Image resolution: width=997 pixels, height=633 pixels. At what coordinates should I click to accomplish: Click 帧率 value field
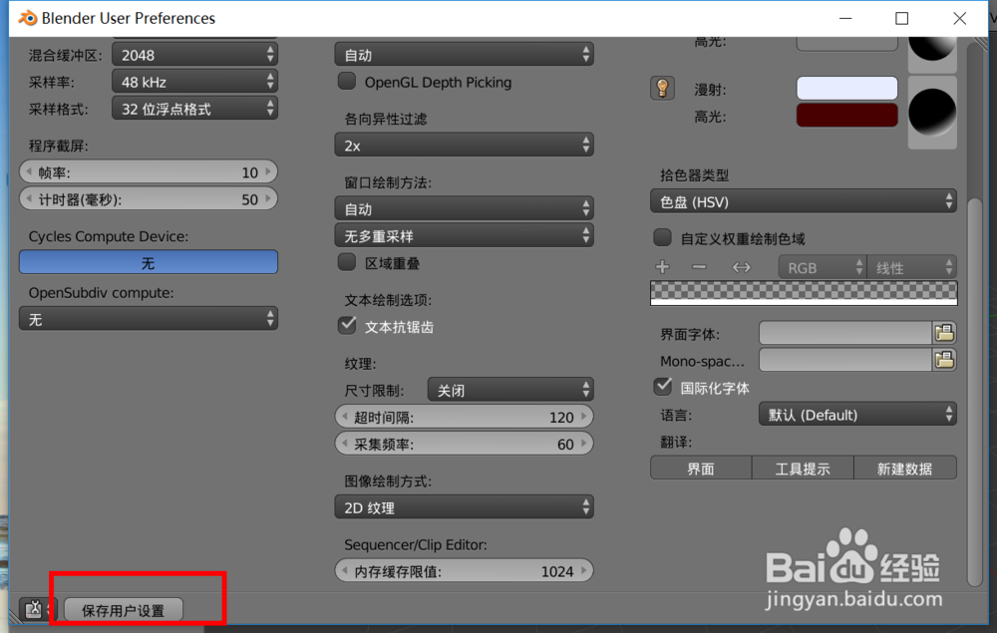(149, 172)
